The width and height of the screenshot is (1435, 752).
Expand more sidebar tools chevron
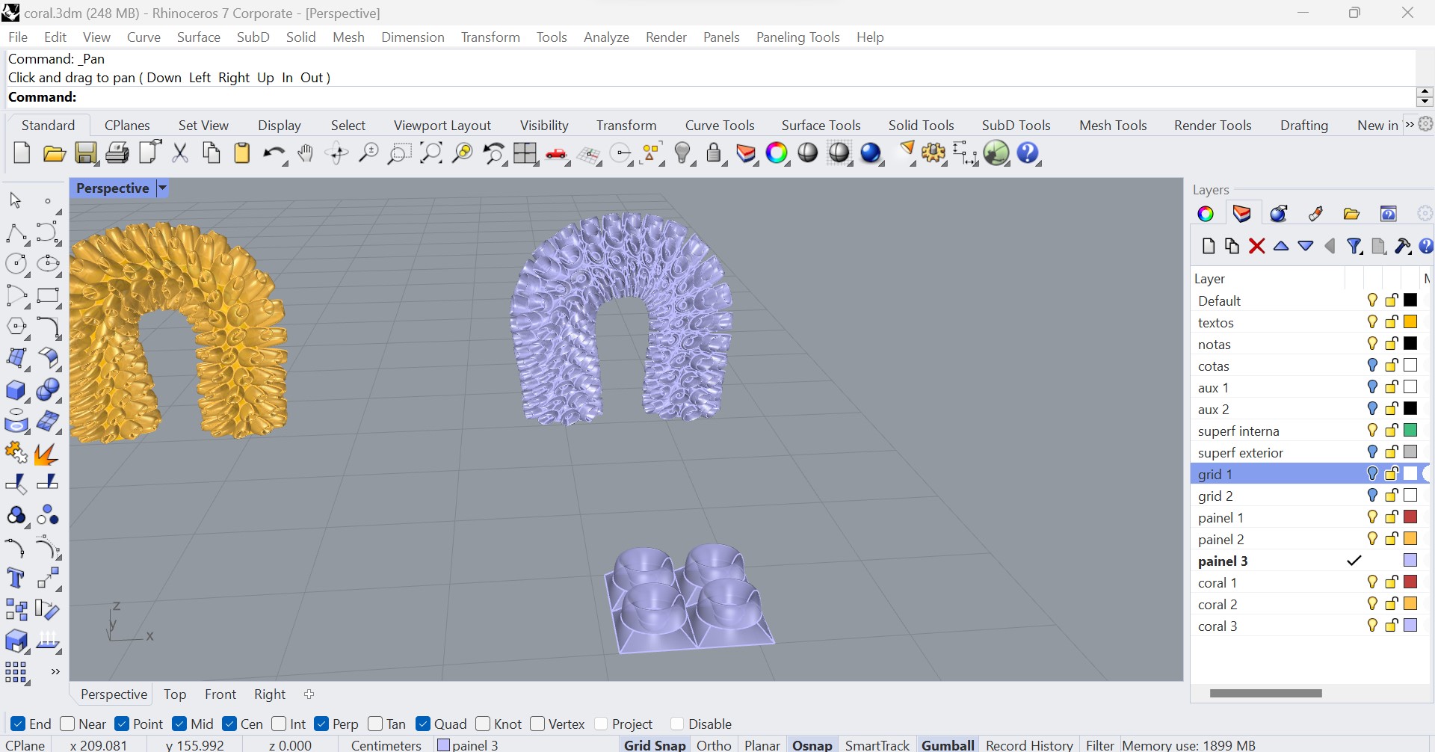click(x=55, y=671)
